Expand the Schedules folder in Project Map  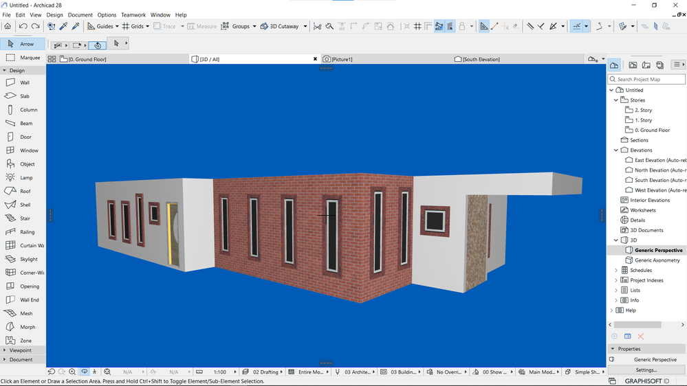click(x=616, y=271)
